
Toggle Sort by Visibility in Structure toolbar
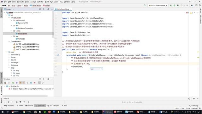[5, 83]
